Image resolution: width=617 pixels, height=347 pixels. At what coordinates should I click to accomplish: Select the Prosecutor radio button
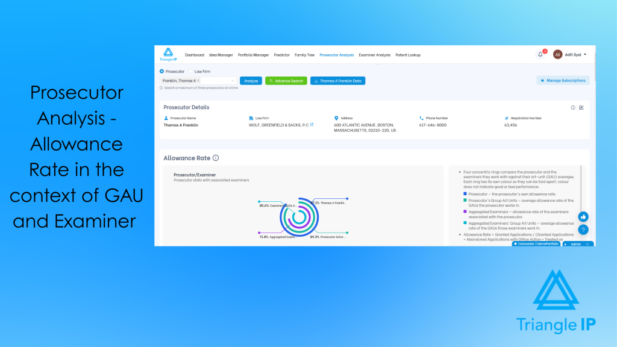click(x=161, y=71)
